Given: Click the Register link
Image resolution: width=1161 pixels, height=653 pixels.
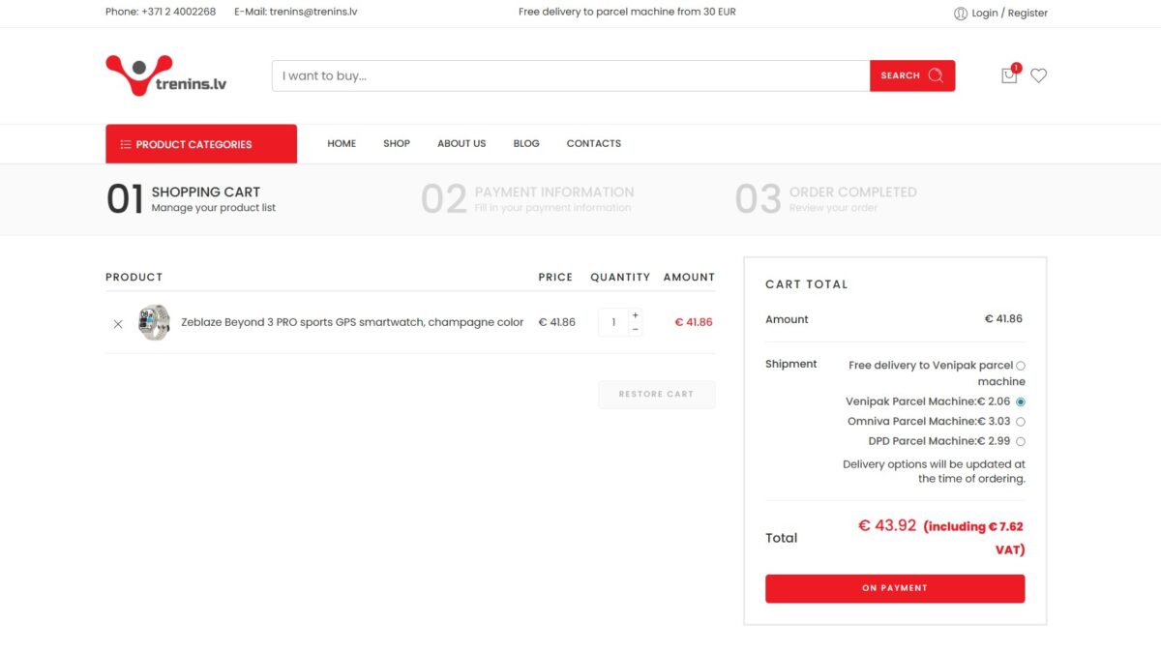Looking at the screenshot, I should coord(1027,14).
